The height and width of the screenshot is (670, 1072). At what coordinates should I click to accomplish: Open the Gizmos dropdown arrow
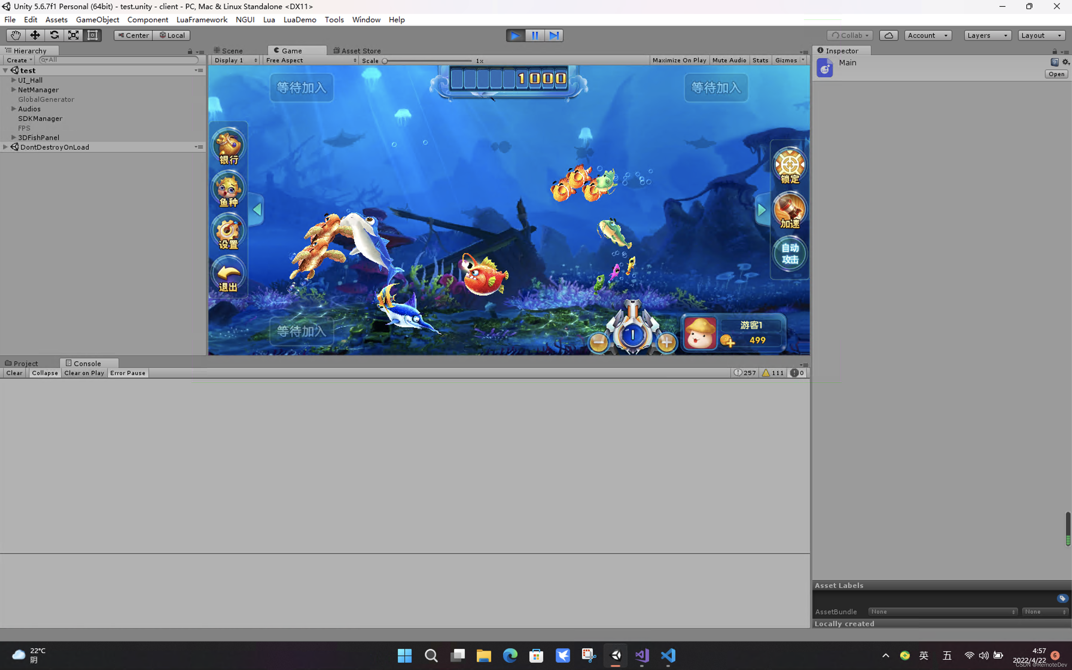pyautogui.click(x=803, y=60)
